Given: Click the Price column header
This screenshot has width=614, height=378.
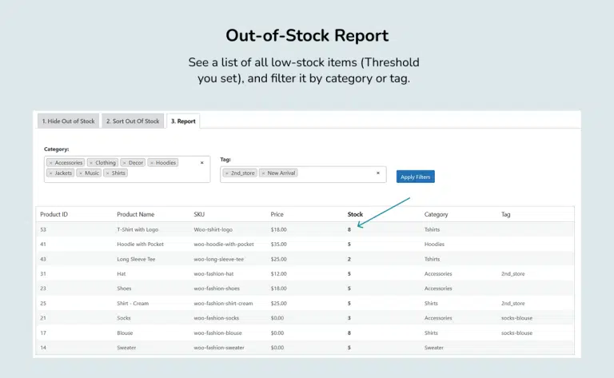Looking at the screenshot, I should 277,214.
